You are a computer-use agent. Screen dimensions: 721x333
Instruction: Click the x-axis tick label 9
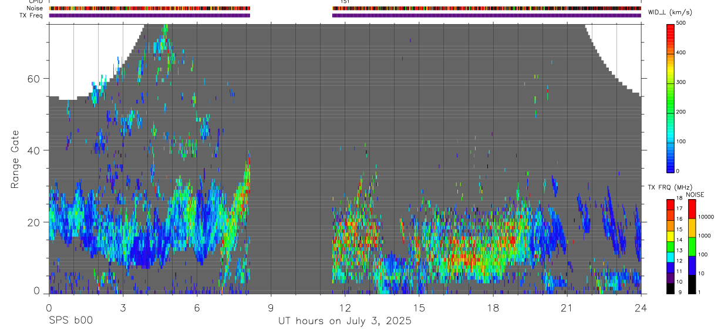pos(271,308)
